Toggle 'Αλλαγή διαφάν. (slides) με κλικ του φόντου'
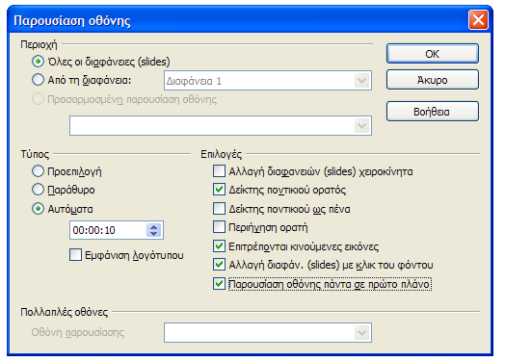This screenshot has height=361, width=505. pyautogui.click(x=219, y=265)
